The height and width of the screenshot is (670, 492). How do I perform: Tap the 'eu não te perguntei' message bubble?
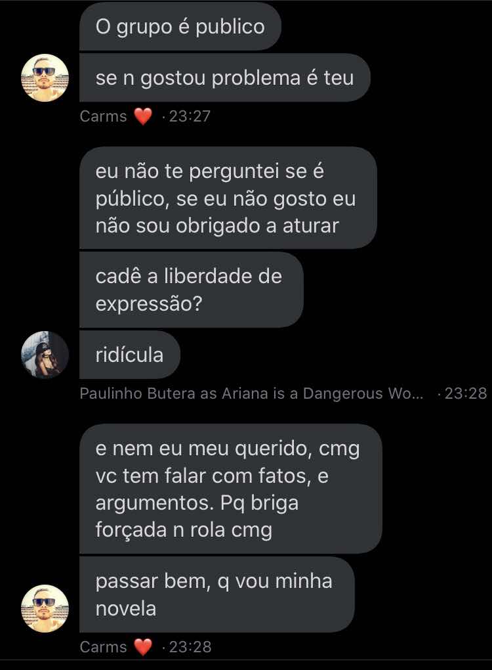[228, 198]
